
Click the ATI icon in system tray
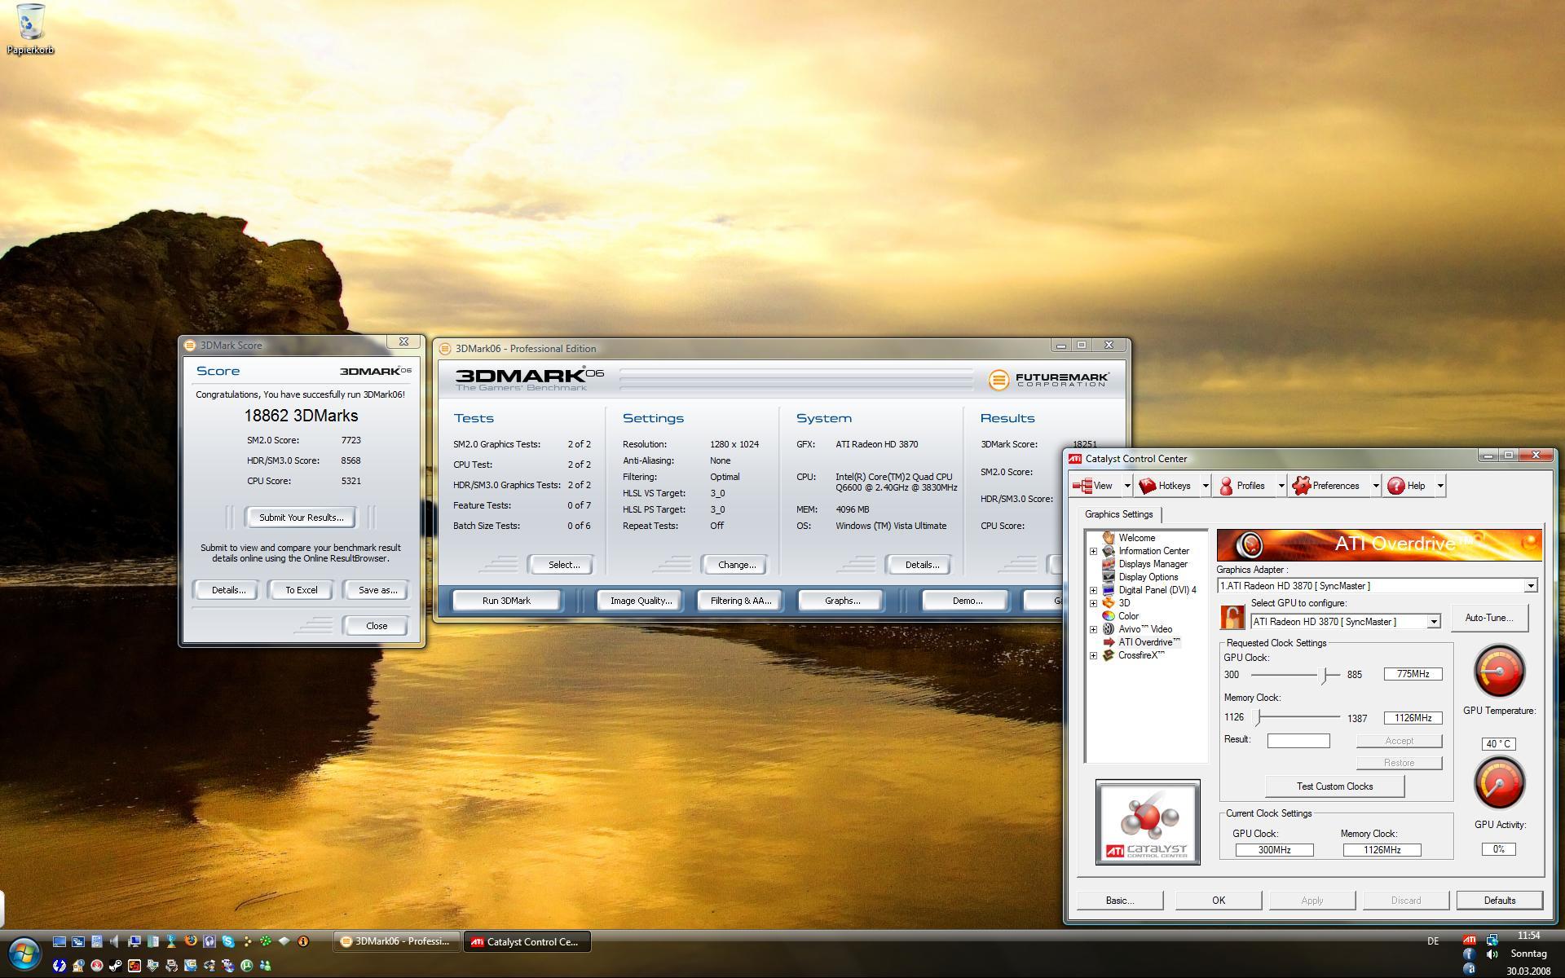coord(1469,940)
